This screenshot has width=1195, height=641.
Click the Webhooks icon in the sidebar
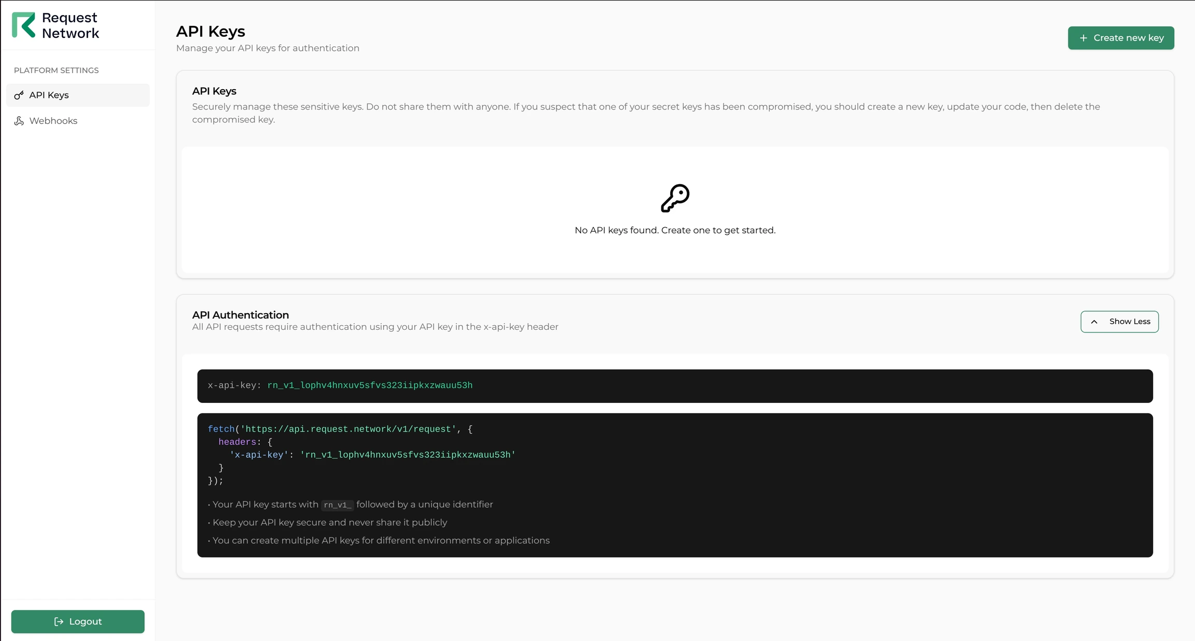point(19,120)
